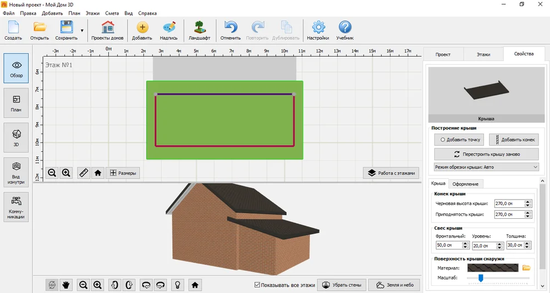Screen dimensions: 550x293
Task: Click the Добавить конек button
Action: point(514,140)
